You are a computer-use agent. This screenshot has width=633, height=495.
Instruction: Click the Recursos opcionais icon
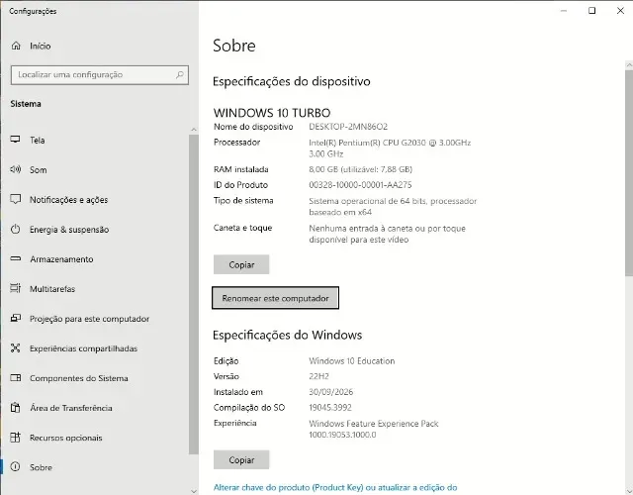[16, 438]
